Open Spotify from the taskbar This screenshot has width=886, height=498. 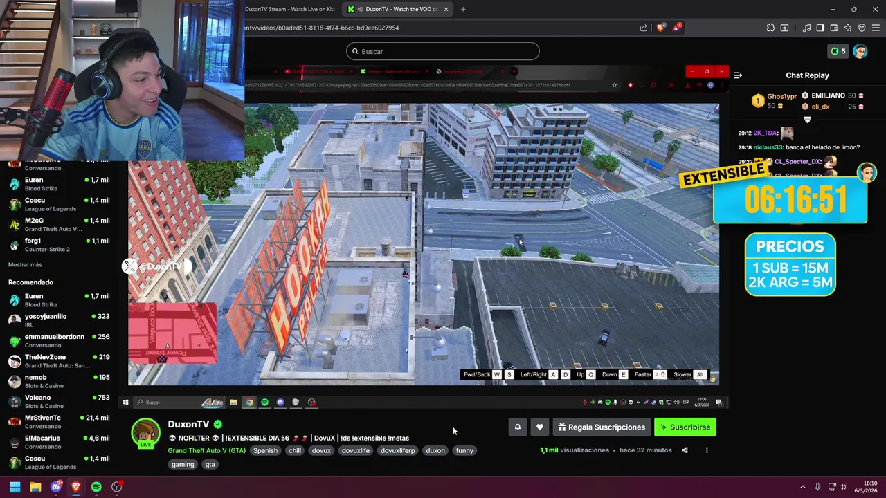(96, 487)
